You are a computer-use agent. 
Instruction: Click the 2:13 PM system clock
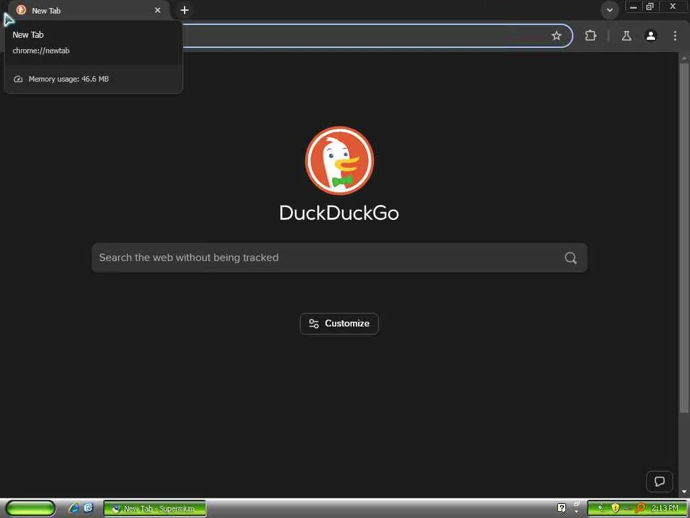[x=665, y=509]
